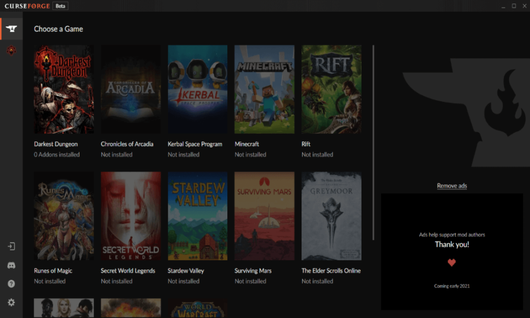The image size is (530, 318).
Task: Click the 'Thank you!' ad text
Action: [x=452, y=244]
